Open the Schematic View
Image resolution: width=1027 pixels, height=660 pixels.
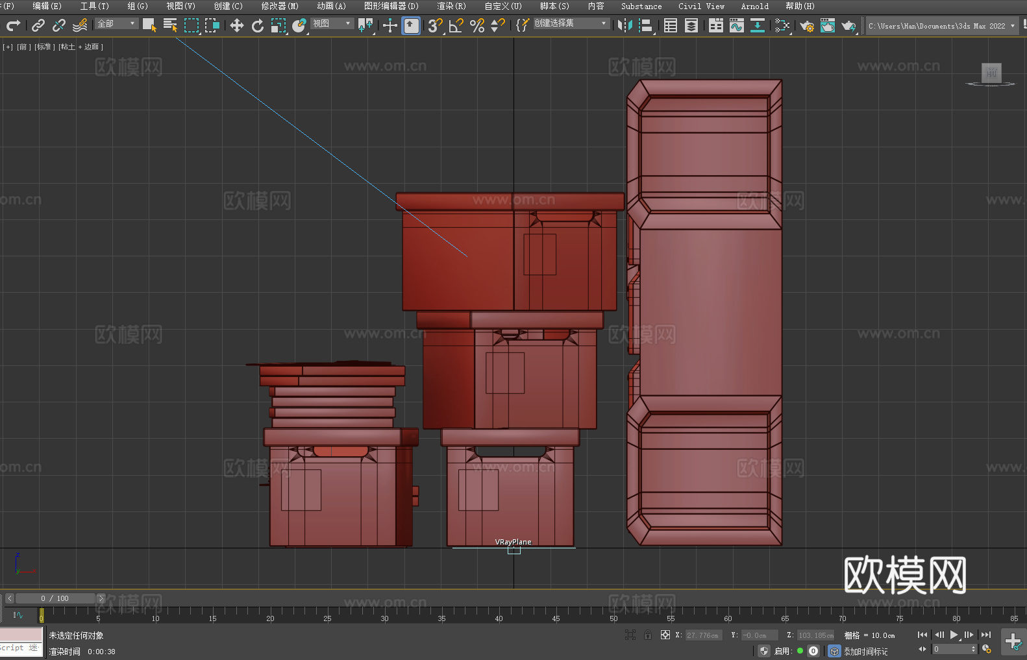click(782, 25)
